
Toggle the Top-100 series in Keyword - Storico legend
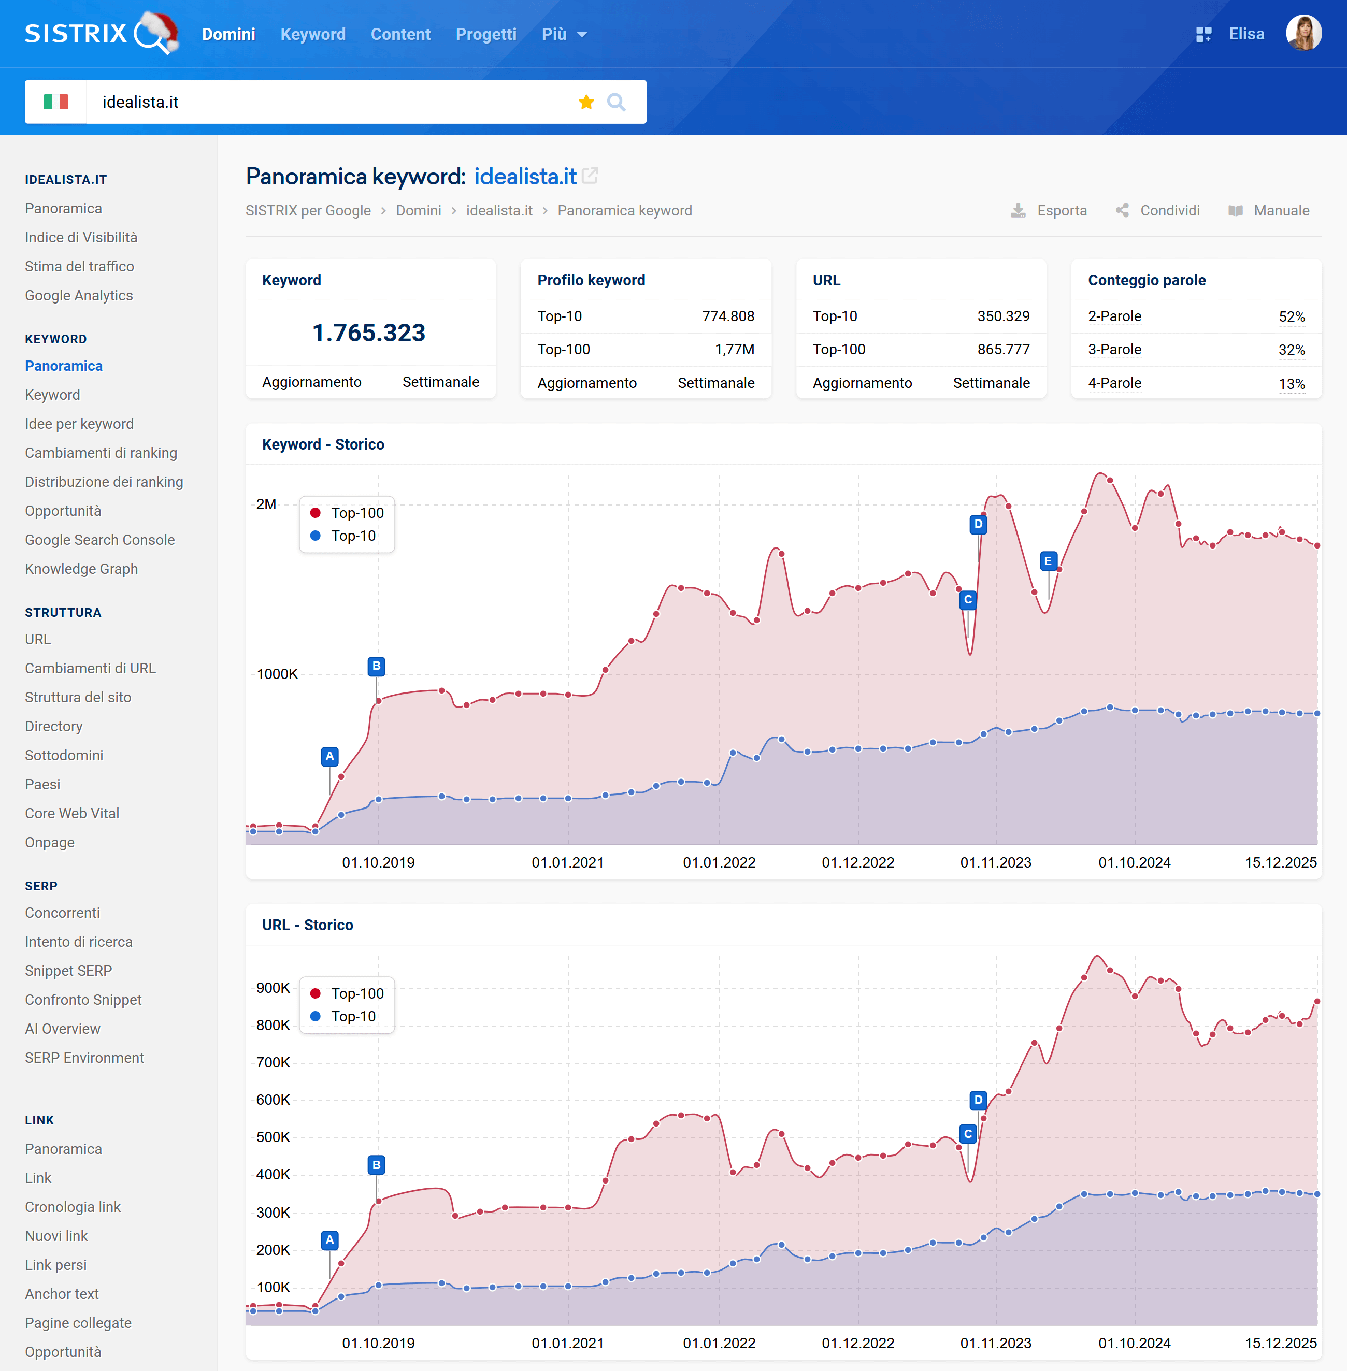click(x=347, y=513)
